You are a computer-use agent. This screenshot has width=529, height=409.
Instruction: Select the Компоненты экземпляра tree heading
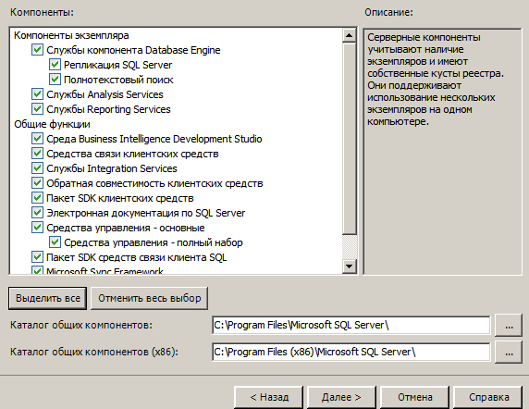tap(71, 35)
